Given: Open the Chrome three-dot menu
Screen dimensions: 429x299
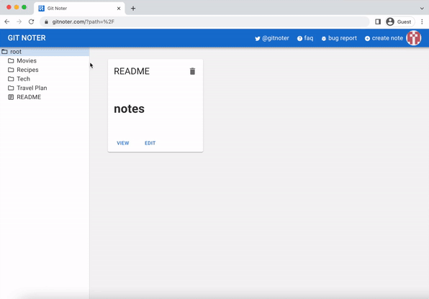Looking at the screenshot, I should [422, 22].
